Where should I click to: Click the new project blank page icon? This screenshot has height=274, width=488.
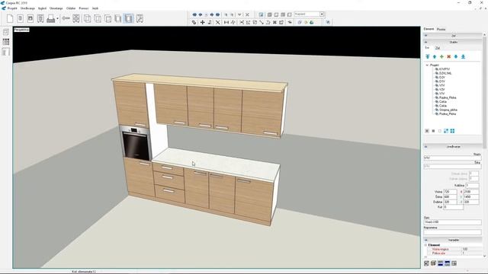click(10, 18)
